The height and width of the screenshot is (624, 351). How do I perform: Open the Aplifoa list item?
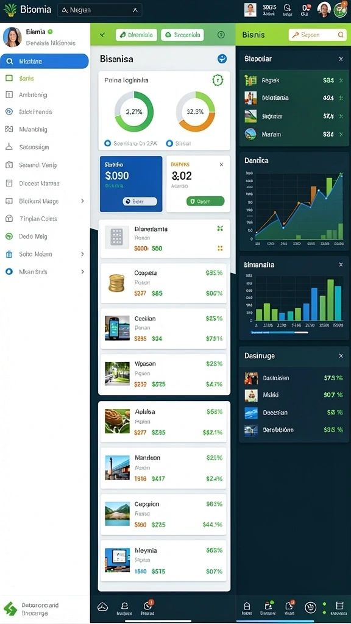[163, 422]
